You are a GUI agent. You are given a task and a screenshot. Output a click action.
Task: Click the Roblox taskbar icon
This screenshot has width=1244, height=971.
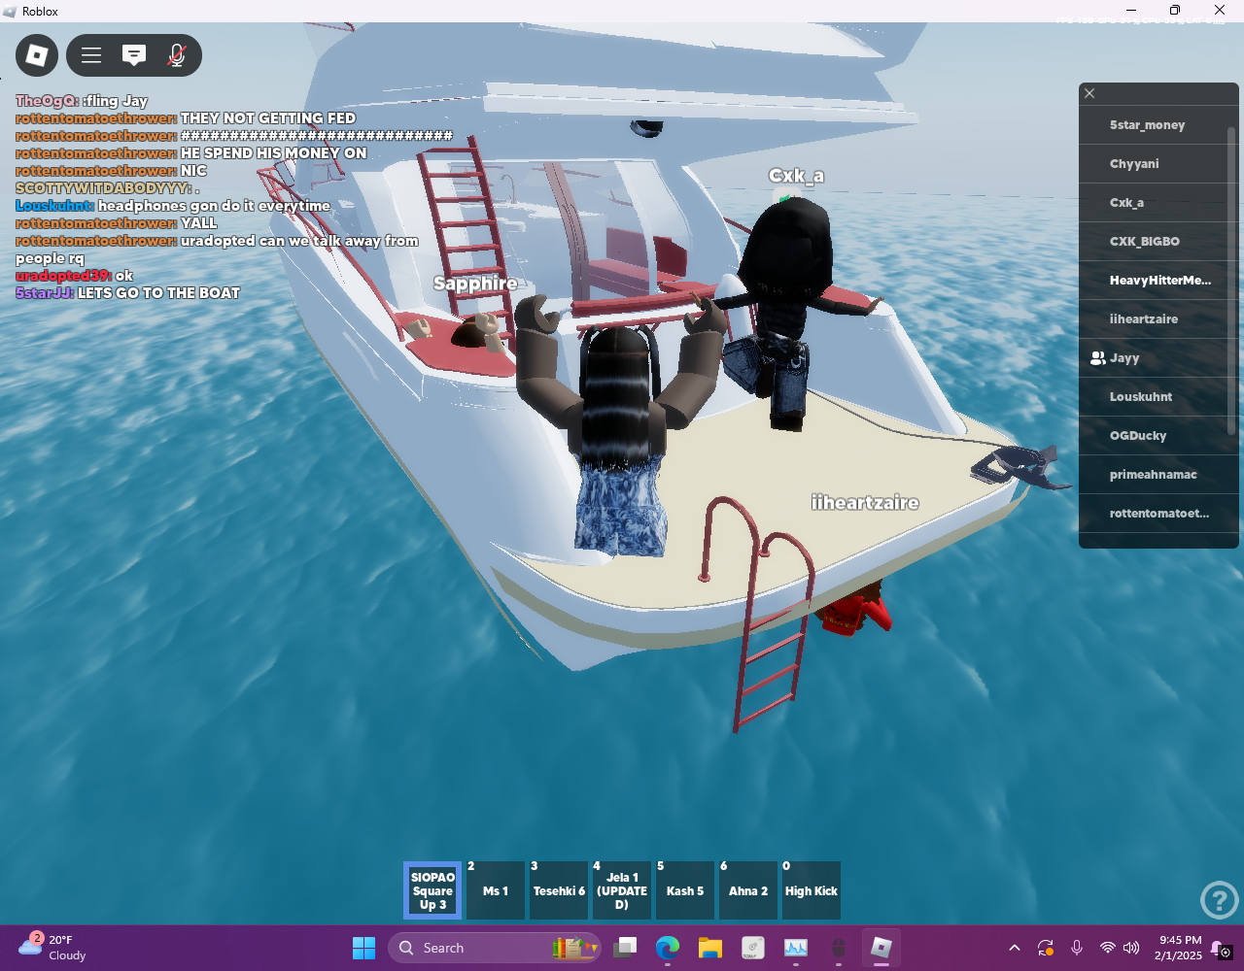coord(881,948)
